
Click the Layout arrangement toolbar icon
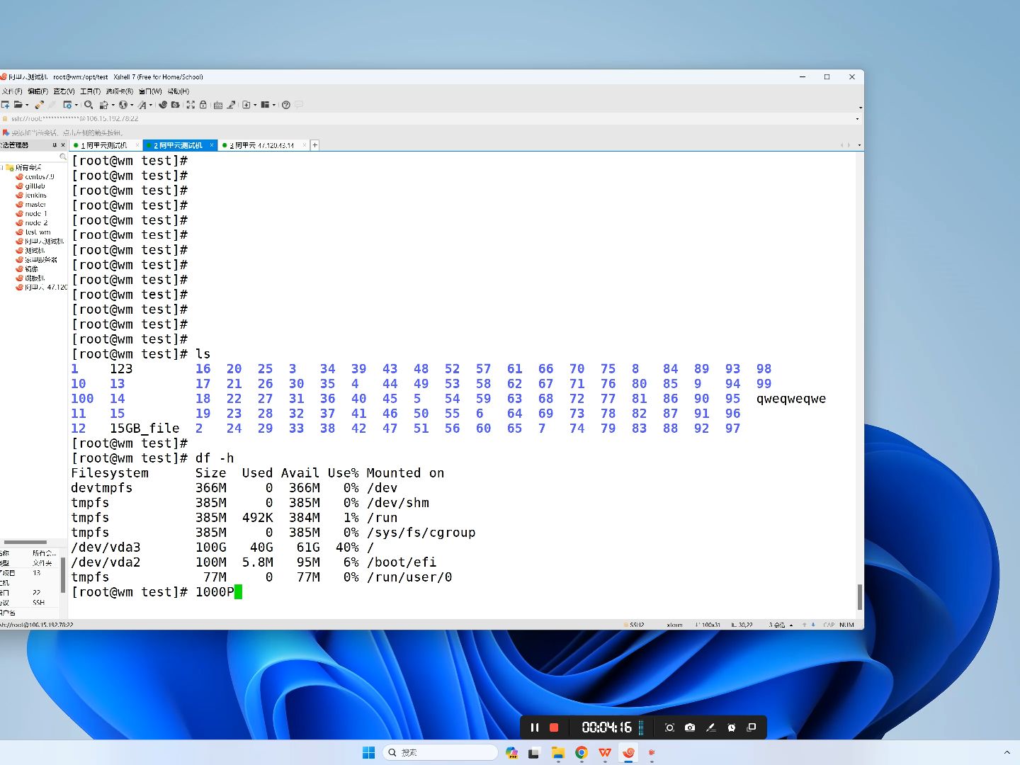coord(265,105)
